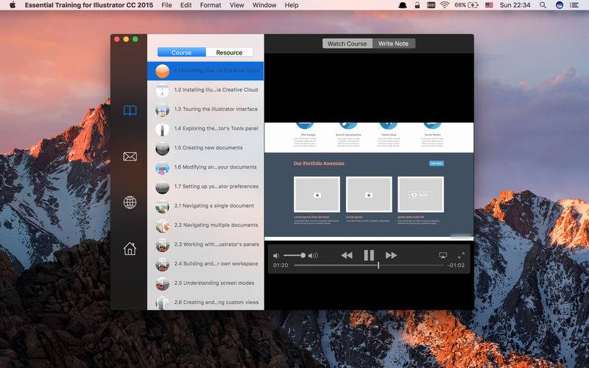The height and width of the screenshot is (368, 589).
Task: Open the envelope mail icon in sidebar
Action: 130,157
